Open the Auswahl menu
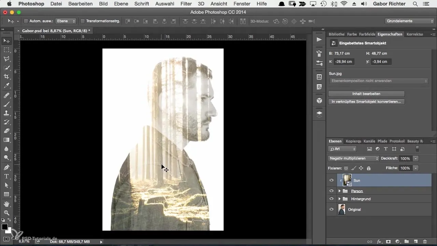Screen dimensions: 437x246 tap(164, 4)
